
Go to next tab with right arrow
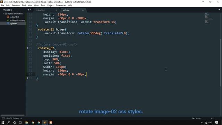point(30,10)
